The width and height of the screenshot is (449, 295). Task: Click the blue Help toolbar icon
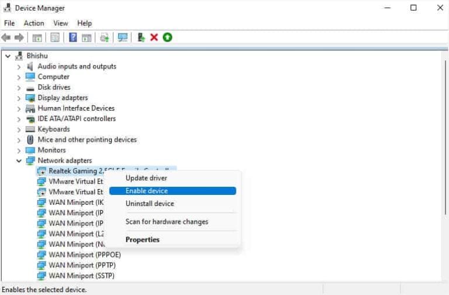[73, 37]
